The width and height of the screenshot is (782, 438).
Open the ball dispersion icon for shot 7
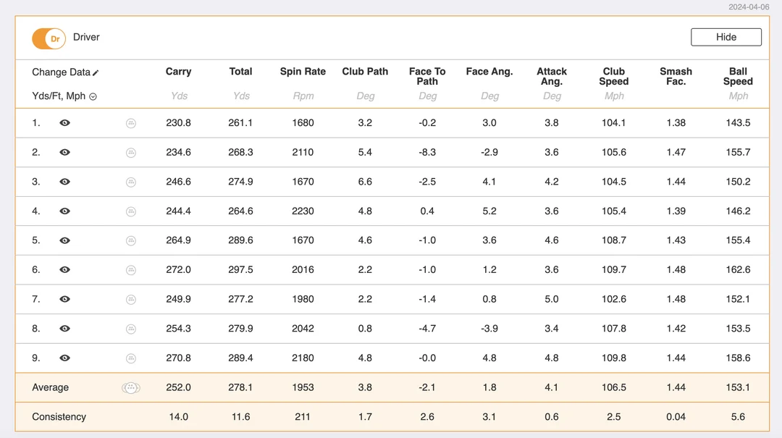(131, 298)
